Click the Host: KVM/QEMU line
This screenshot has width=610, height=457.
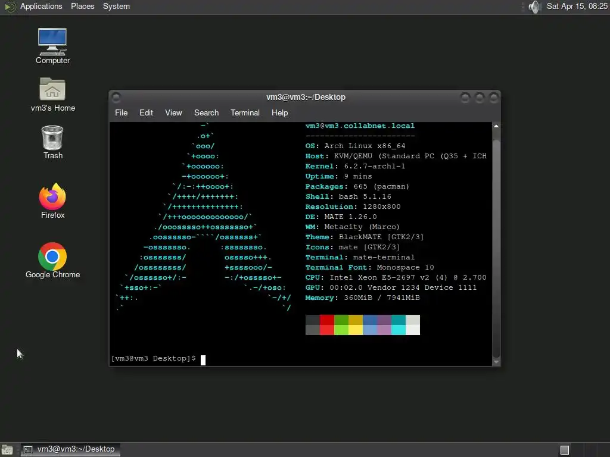[396, 156]
